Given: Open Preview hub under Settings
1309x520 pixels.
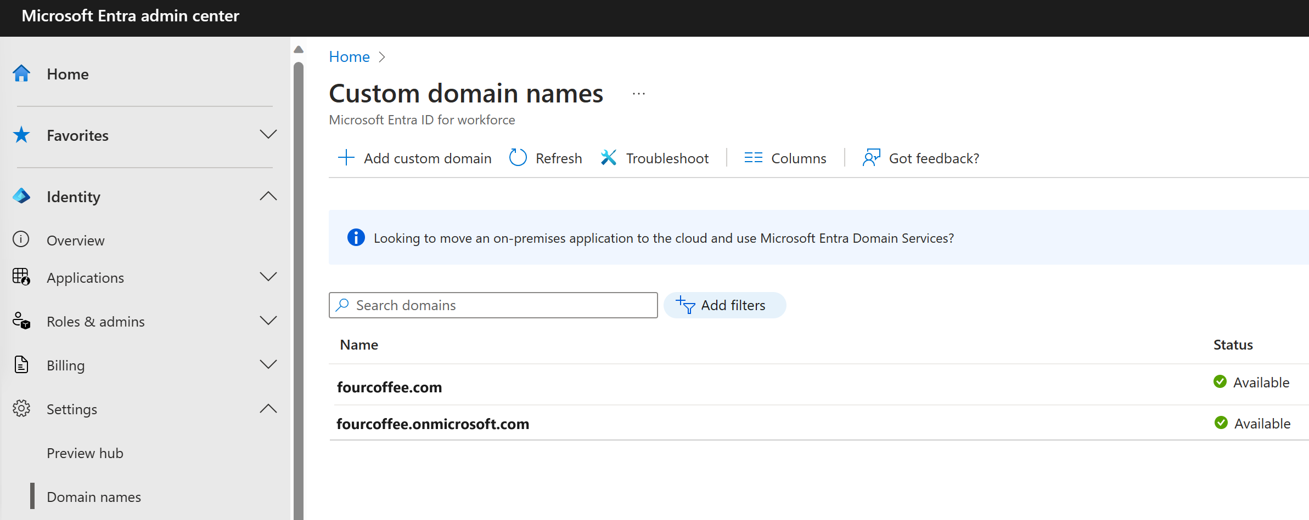Looking at the screenshot, I should [x=85, y=453].
